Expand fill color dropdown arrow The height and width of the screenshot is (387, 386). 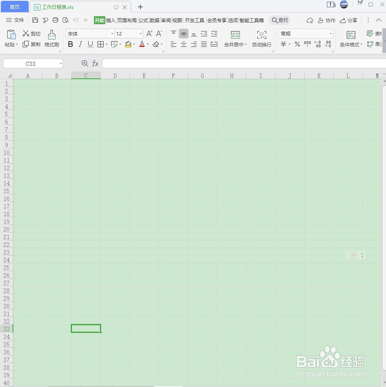pos(134,44)
